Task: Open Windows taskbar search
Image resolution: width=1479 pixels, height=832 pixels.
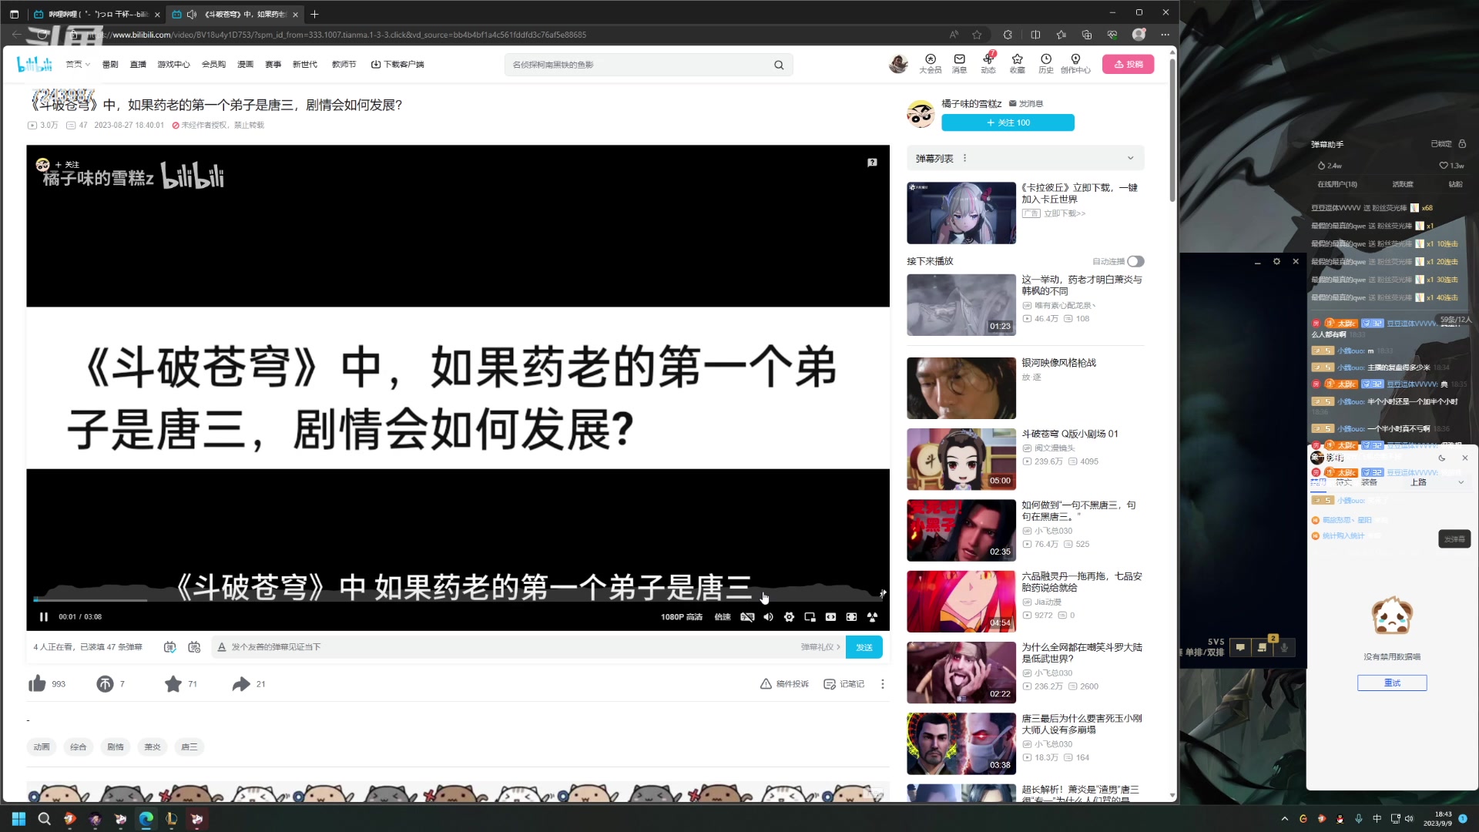Action: click(x=44, y=818)
